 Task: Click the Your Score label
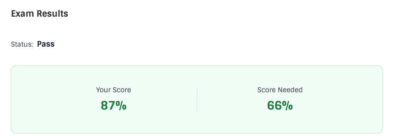[x=114, y=90]
